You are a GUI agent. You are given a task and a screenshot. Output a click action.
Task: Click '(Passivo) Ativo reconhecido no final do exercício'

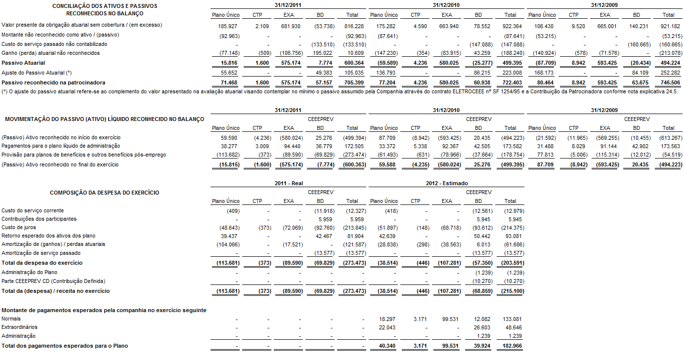[x=60, y=164]
